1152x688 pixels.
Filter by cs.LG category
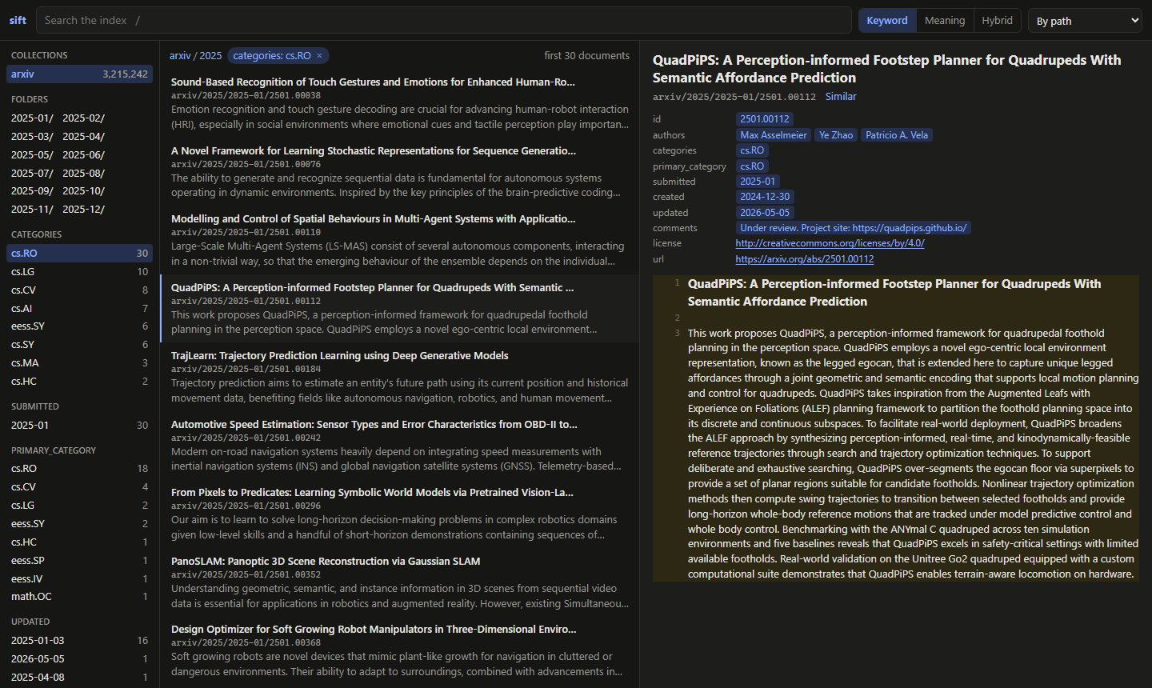(79, 272)
